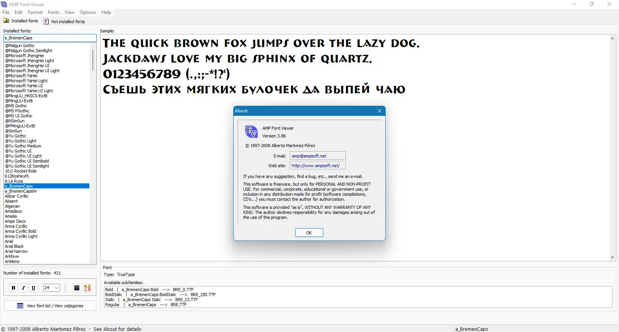
Task: Close the About dialog with X
Action: point(380,111)
